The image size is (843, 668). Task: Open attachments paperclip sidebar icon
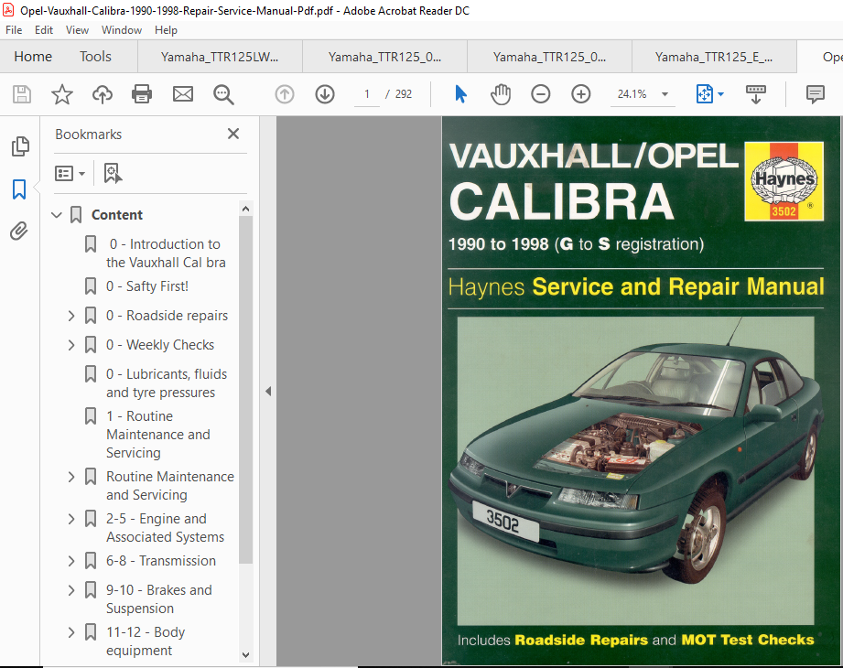19,232
